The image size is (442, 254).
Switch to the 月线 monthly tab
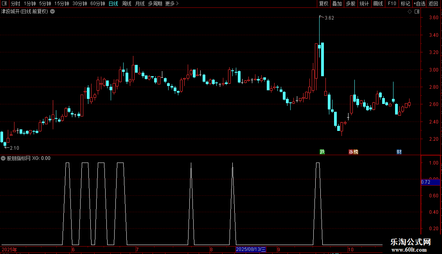click(x=140, y=4)
